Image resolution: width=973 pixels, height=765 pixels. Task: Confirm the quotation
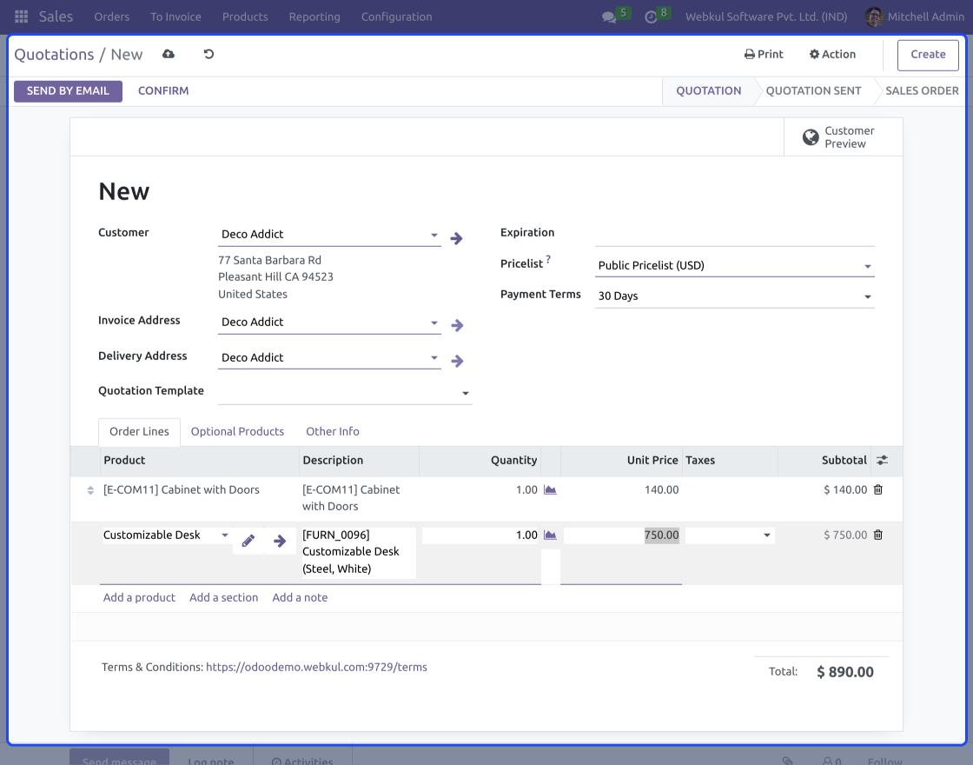[163, 90]
